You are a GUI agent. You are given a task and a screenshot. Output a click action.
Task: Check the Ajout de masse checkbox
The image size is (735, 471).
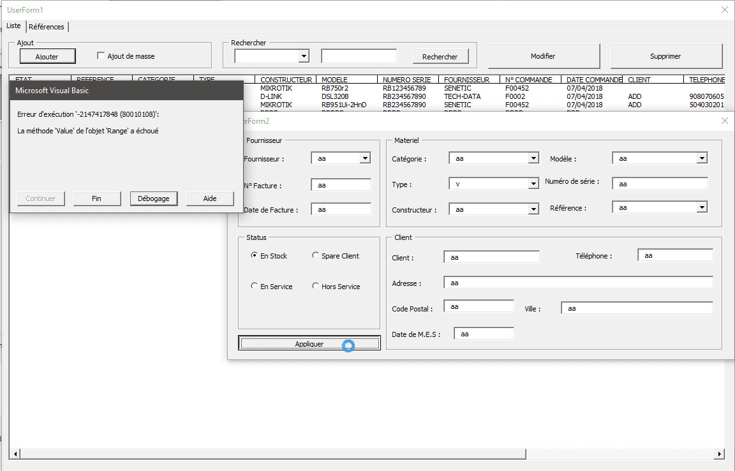pyautogui.click(x=101, y=56)
